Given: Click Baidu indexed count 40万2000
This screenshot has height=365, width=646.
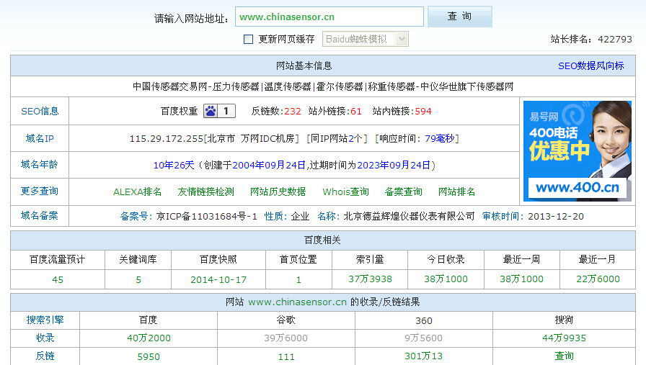Looking at the screenshot, I should pyautogui.click(x=149, y=338).
